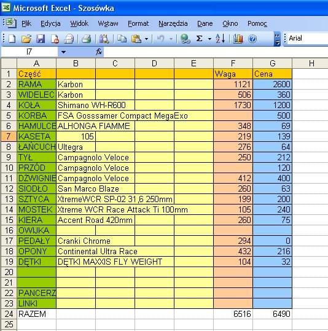The height and width of the screenshot is (331, 328).
Task: Click the Chart Wizard icon
Action: click(238, 39)
